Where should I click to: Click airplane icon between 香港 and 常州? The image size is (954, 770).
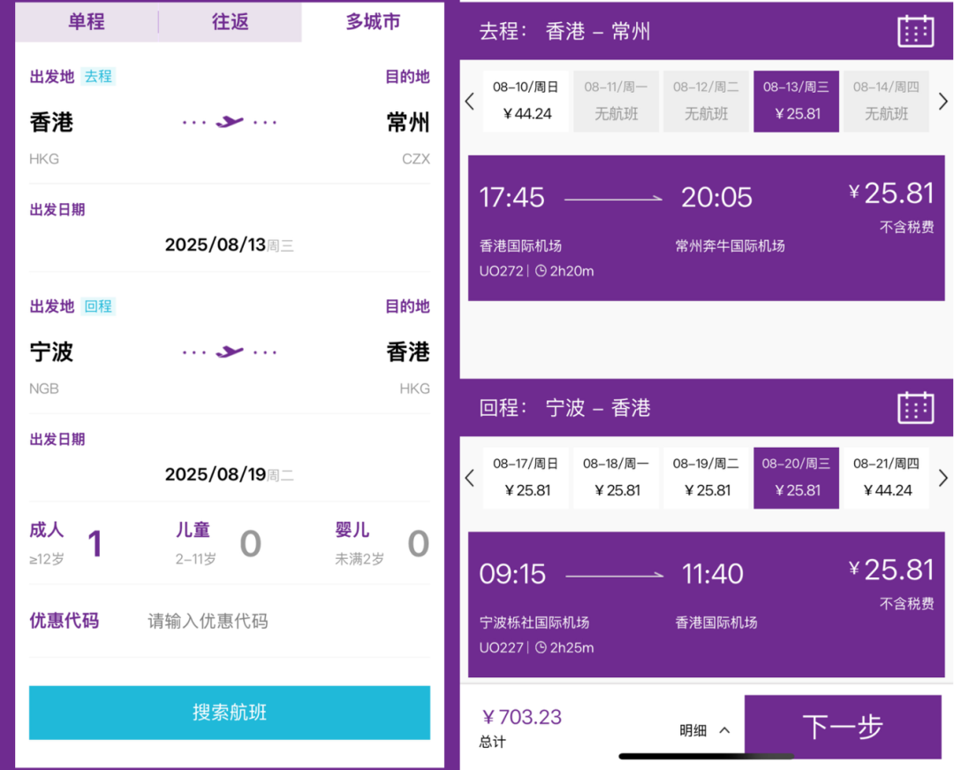(230, 122)
